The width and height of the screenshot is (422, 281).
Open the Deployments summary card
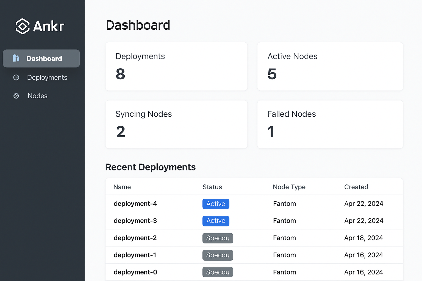(x=176, y=66)
